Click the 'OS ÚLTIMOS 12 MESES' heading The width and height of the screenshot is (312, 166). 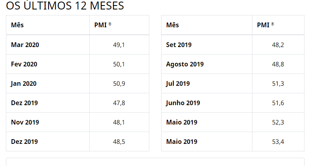(x=65, y=6)
